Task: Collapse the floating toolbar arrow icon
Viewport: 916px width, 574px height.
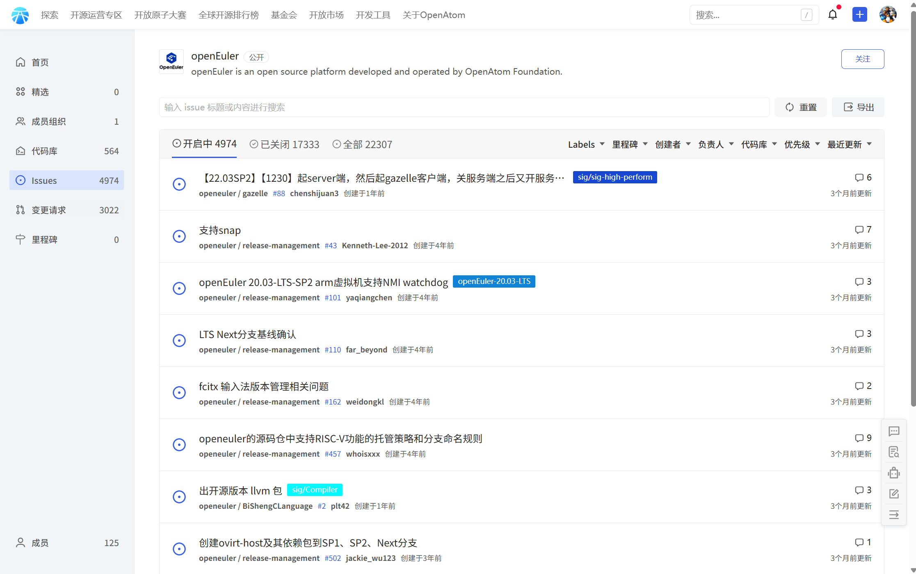Action: click(894, 515)
